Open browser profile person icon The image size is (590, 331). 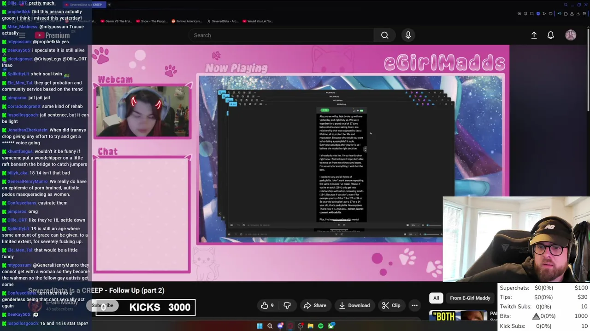pyautogui.click(x=572, y=14)
